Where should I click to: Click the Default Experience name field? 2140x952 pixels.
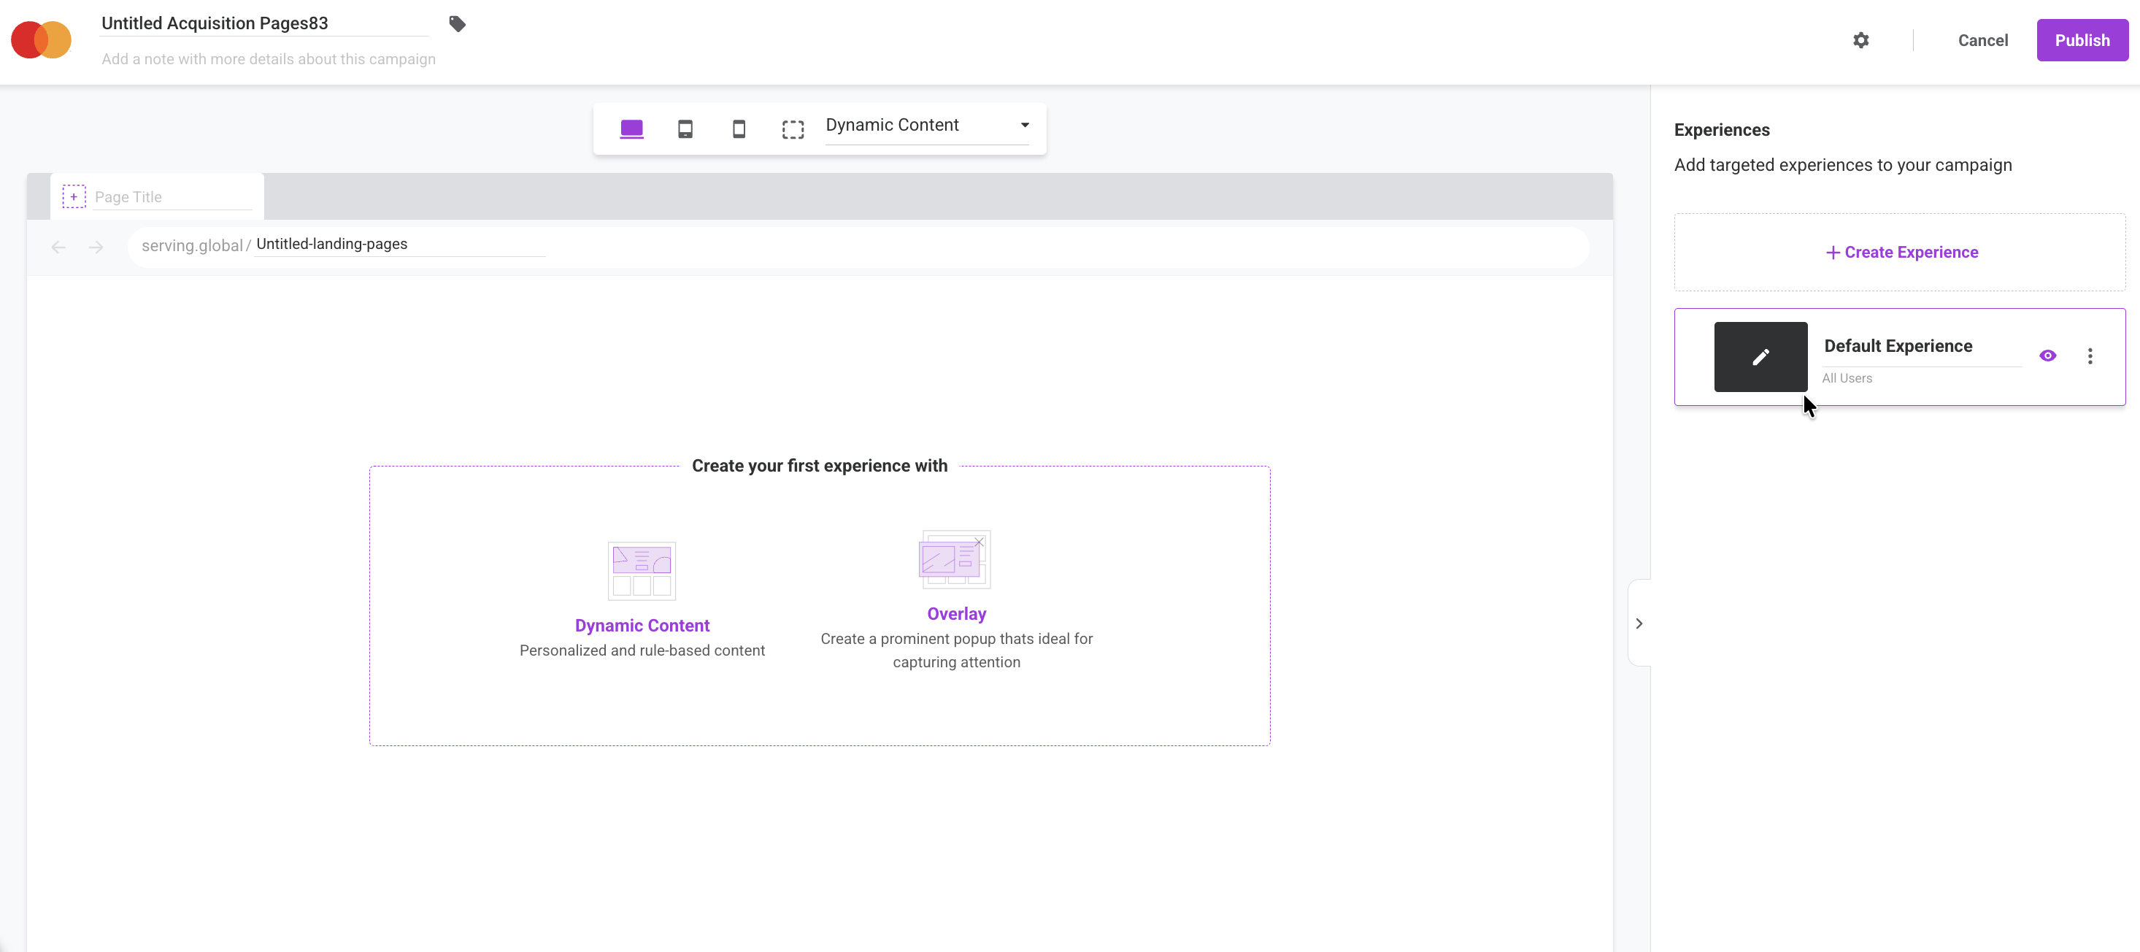click(x=1922, y=346)
